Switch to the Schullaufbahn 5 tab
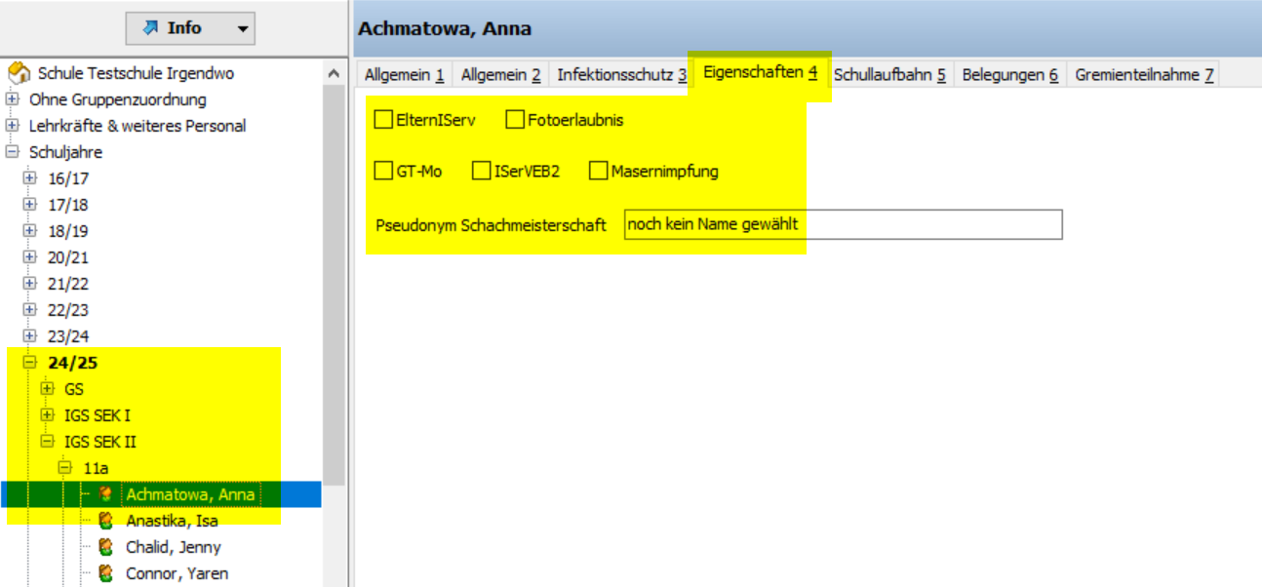The height and width of the screenshot is (587, 1262). click(888, 74)
